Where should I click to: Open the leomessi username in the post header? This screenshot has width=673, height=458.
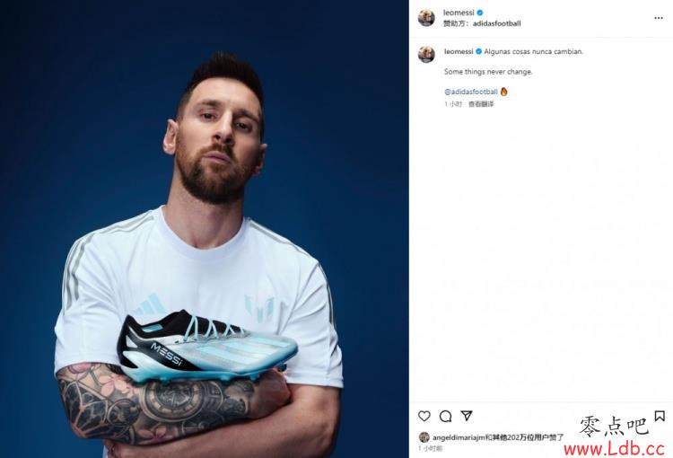(459, 13)
